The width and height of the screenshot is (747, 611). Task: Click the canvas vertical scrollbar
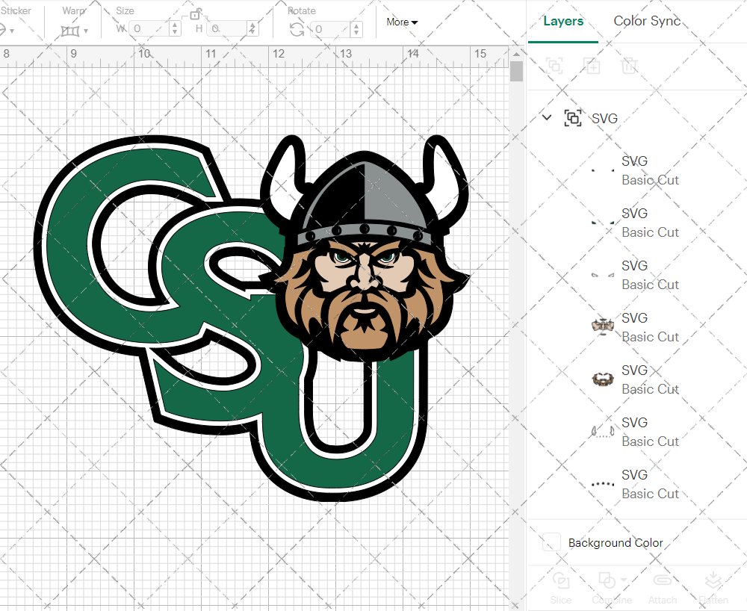[x=515, y=71]
